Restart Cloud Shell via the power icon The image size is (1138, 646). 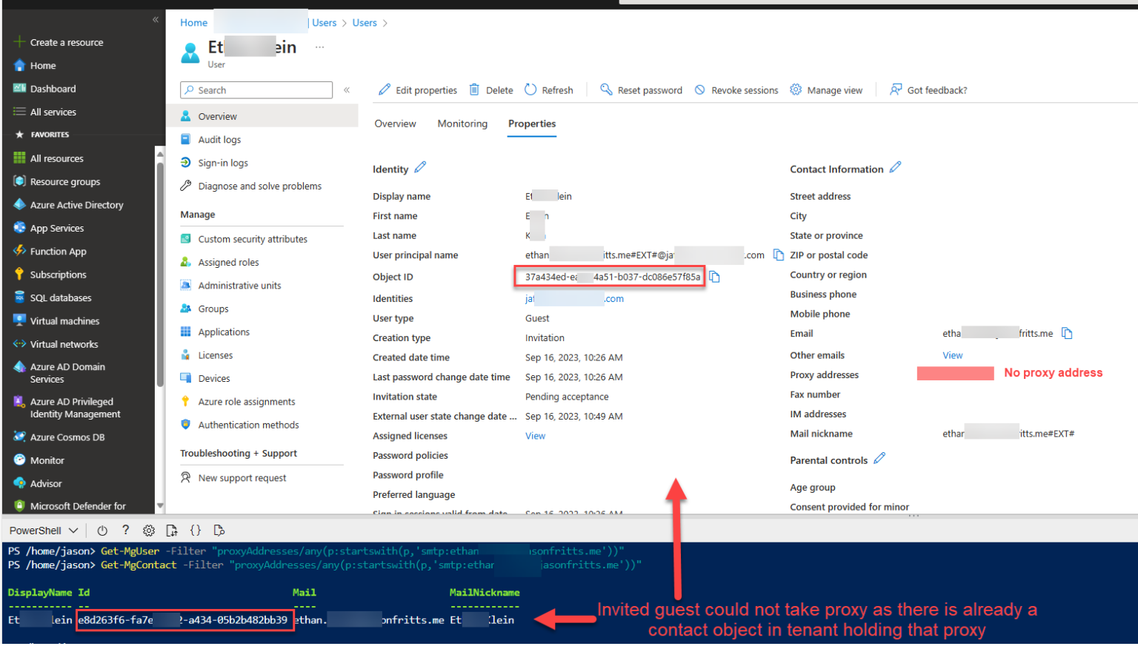pos(102,530)
